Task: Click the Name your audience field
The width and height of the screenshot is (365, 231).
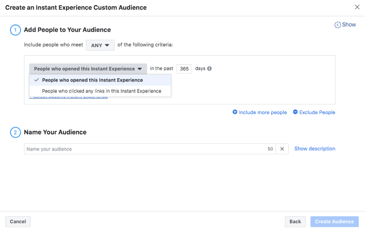Action: point(150,149)
